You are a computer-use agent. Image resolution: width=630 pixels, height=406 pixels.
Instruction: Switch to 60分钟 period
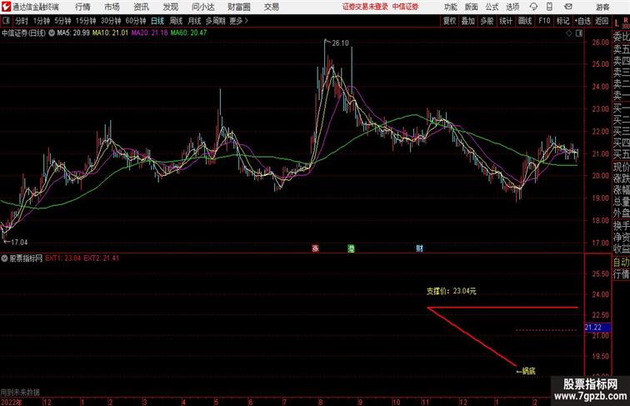(135, 21)
